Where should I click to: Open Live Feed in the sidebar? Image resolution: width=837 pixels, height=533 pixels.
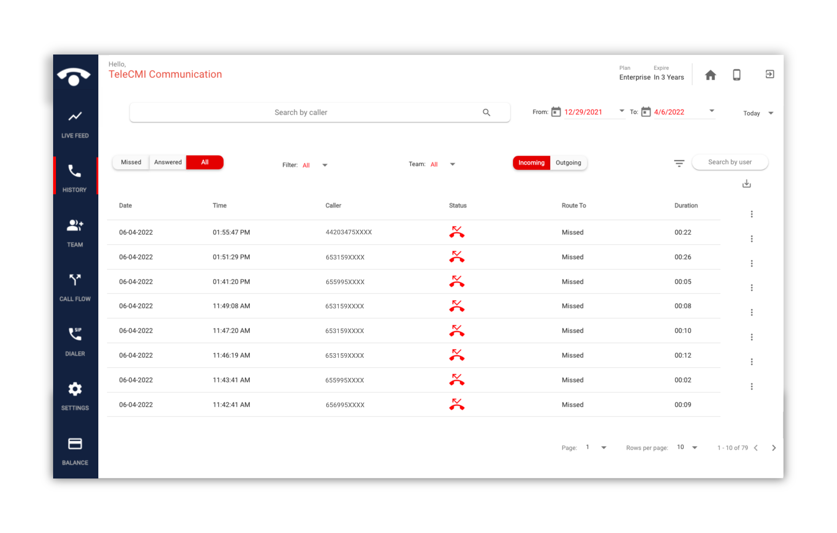click(x=75, y=123)
